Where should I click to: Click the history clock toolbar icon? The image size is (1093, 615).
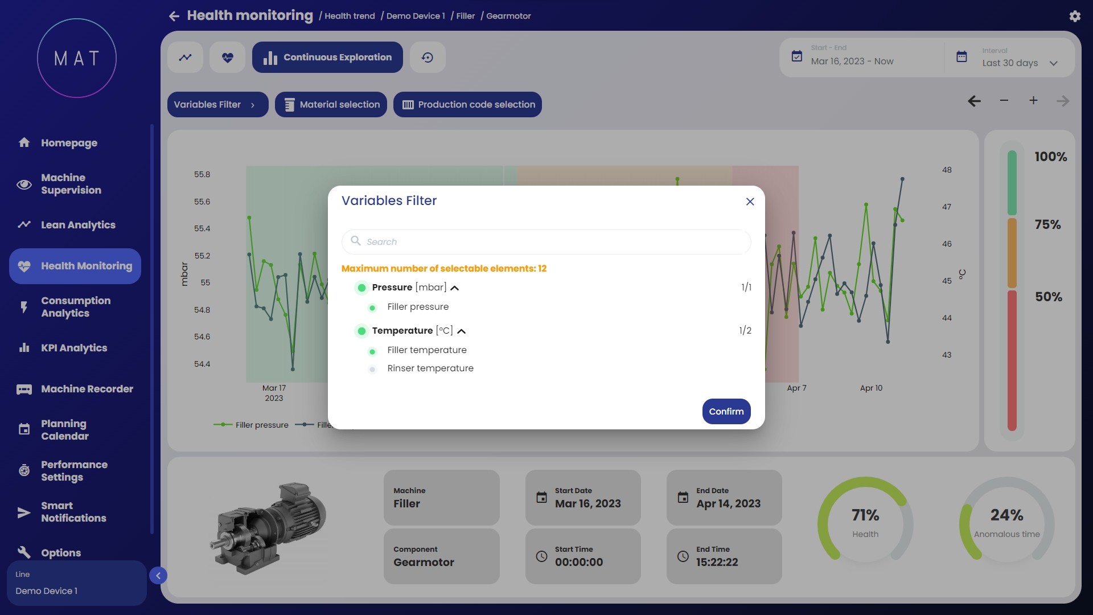click(428, 58)
